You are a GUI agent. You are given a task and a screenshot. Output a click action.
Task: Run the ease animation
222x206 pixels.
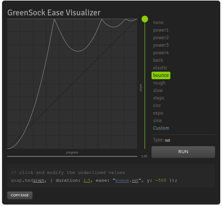point(183,152)
